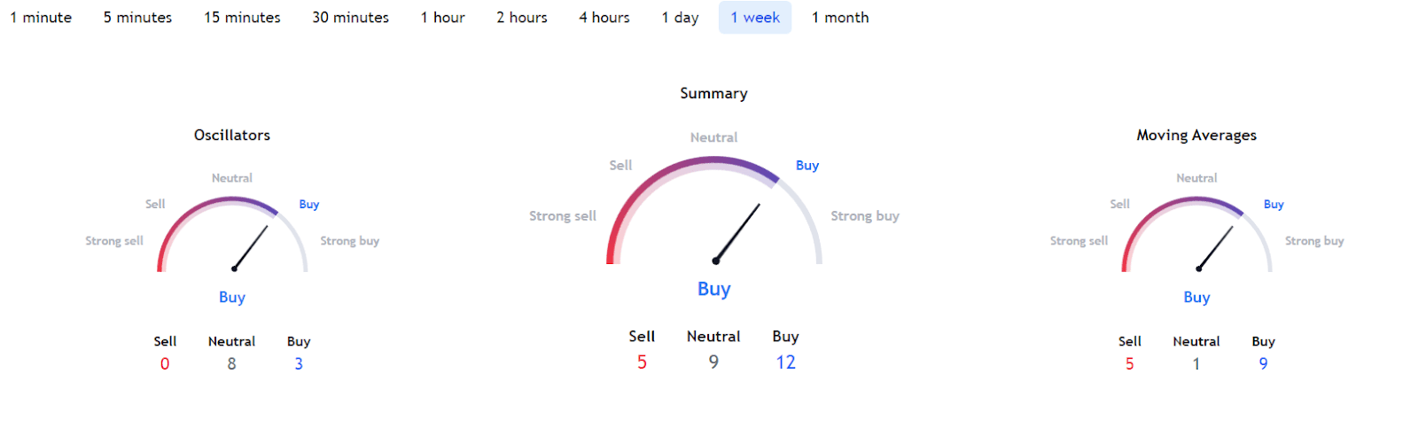The width and height of the screenshot is (1418, 428).
Task: Click the Oscillators gauge needle
Action: [x=251, y=247]
